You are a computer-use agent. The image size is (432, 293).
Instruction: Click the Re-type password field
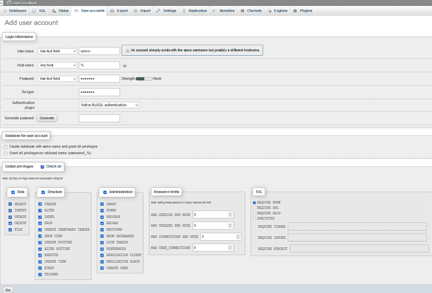(x=99, y=92)
